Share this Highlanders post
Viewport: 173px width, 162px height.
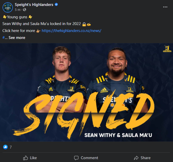pos(142,158)
